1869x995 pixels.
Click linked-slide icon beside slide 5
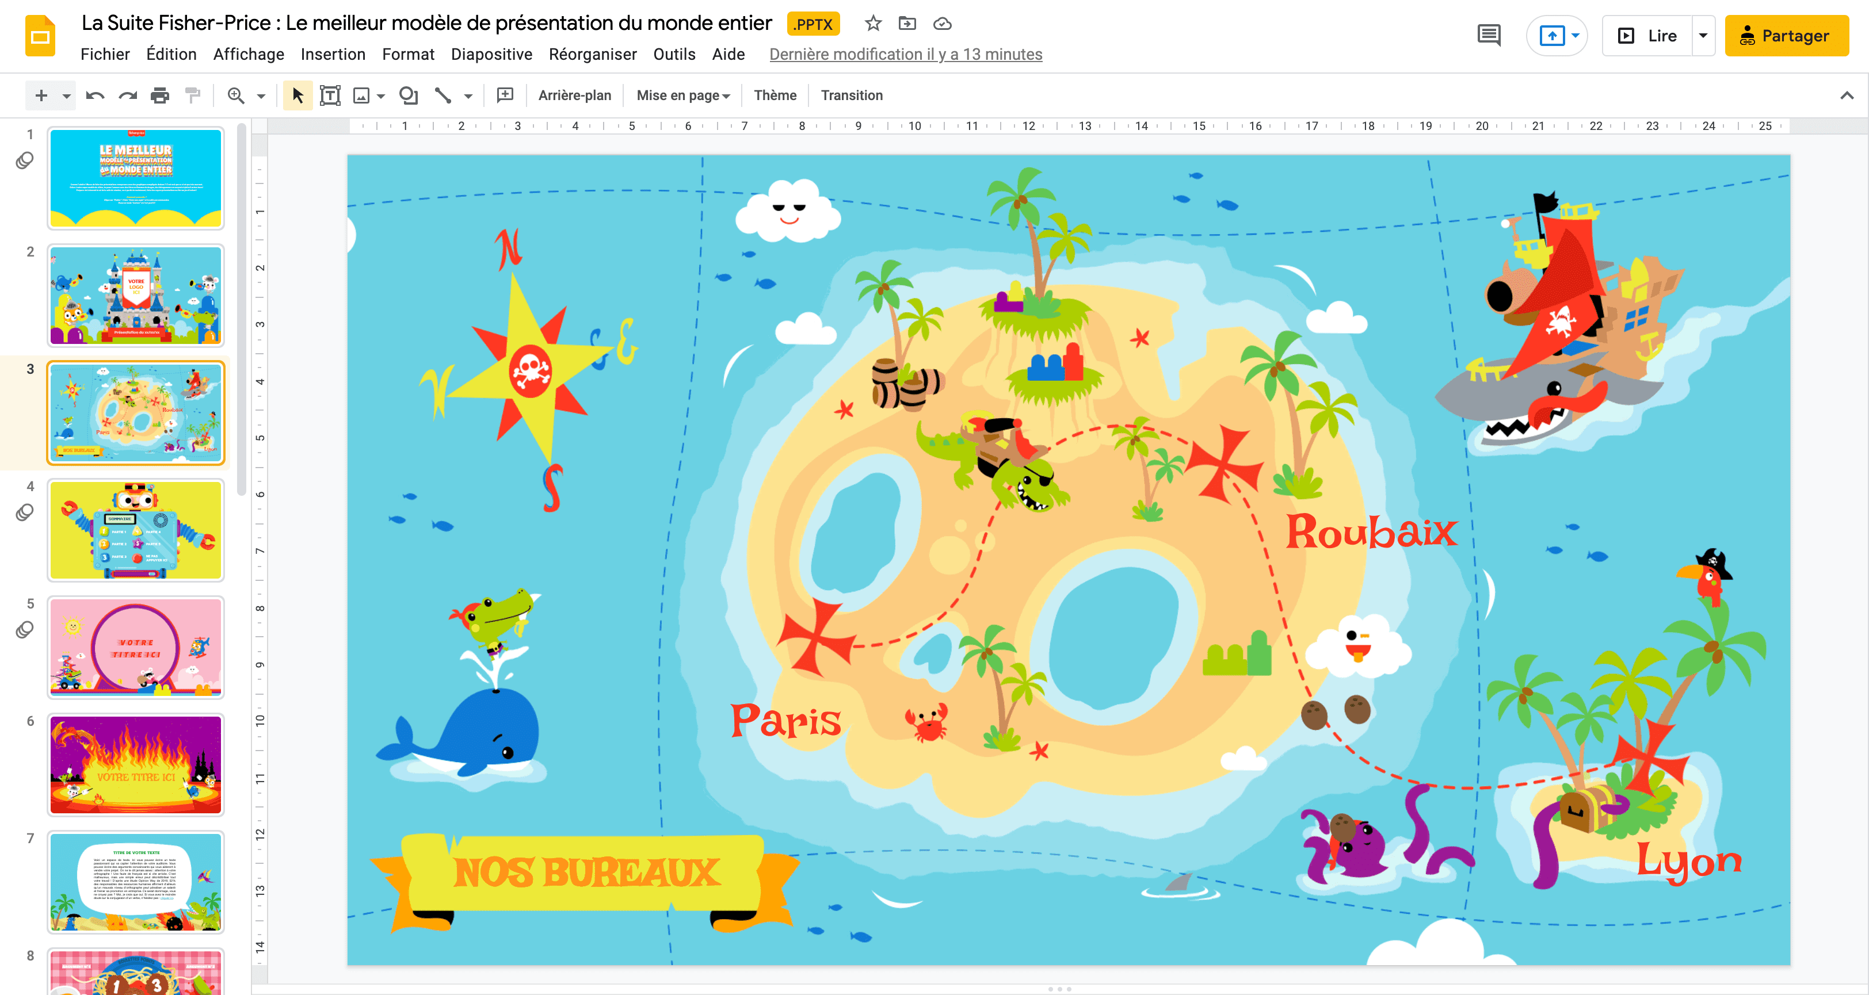coord(25,629)
